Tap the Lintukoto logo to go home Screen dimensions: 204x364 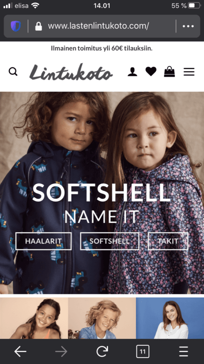71,72
